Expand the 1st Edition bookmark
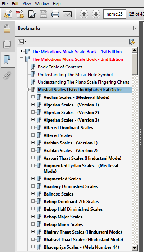The width and height of the screenshot is (144, 252). click(x=21, y=51)
